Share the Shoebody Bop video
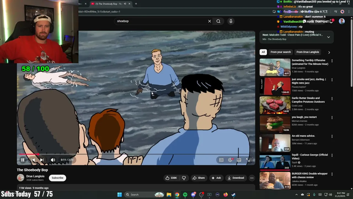The width and height of the screenshot is (353, 199). (199, 178)
